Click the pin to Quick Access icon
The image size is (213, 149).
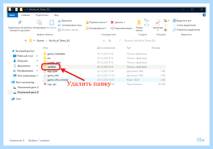[20, 22]
